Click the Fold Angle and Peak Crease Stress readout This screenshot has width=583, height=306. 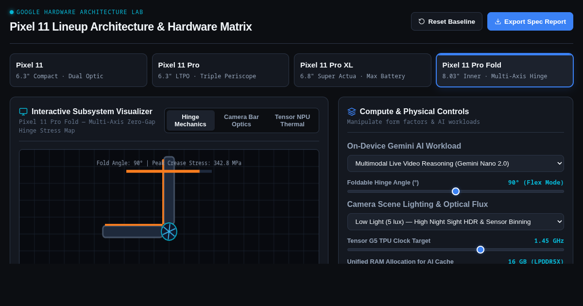[169, 163]
